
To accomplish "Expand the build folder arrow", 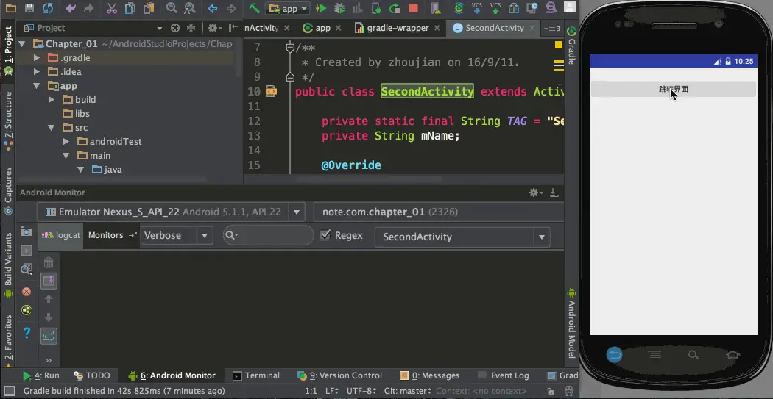I will pos(52,100).
